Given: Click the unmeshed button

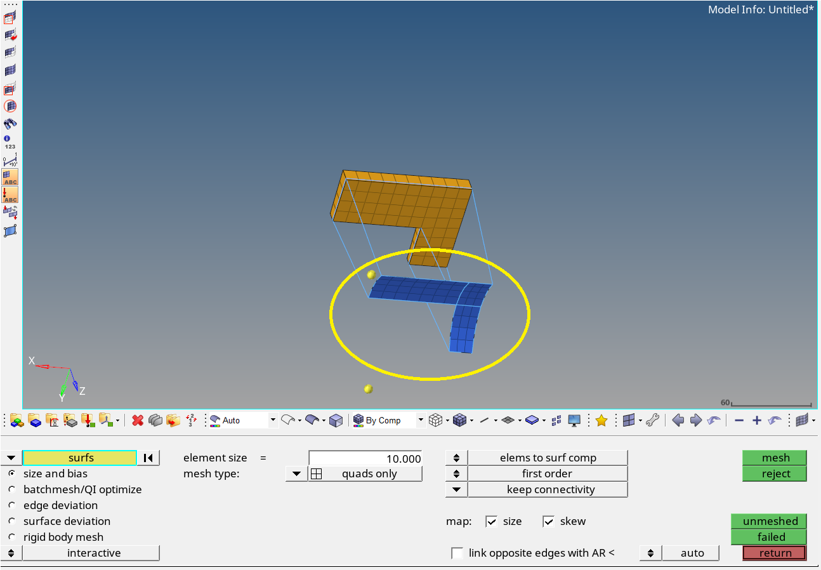Looking at the screenshot, I should point(770,521).
